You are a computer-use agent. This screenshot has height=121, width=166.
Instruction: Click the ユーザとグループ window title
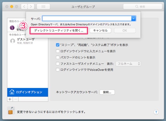click(x=83, y=7)
